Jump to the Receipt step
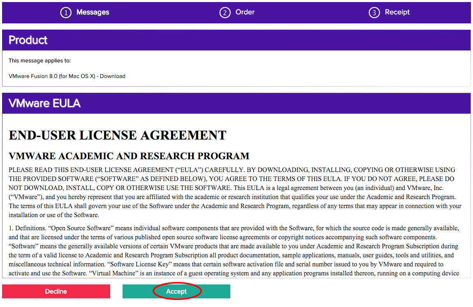The height and width of the screenshot is (307, 473). point(397,12)
